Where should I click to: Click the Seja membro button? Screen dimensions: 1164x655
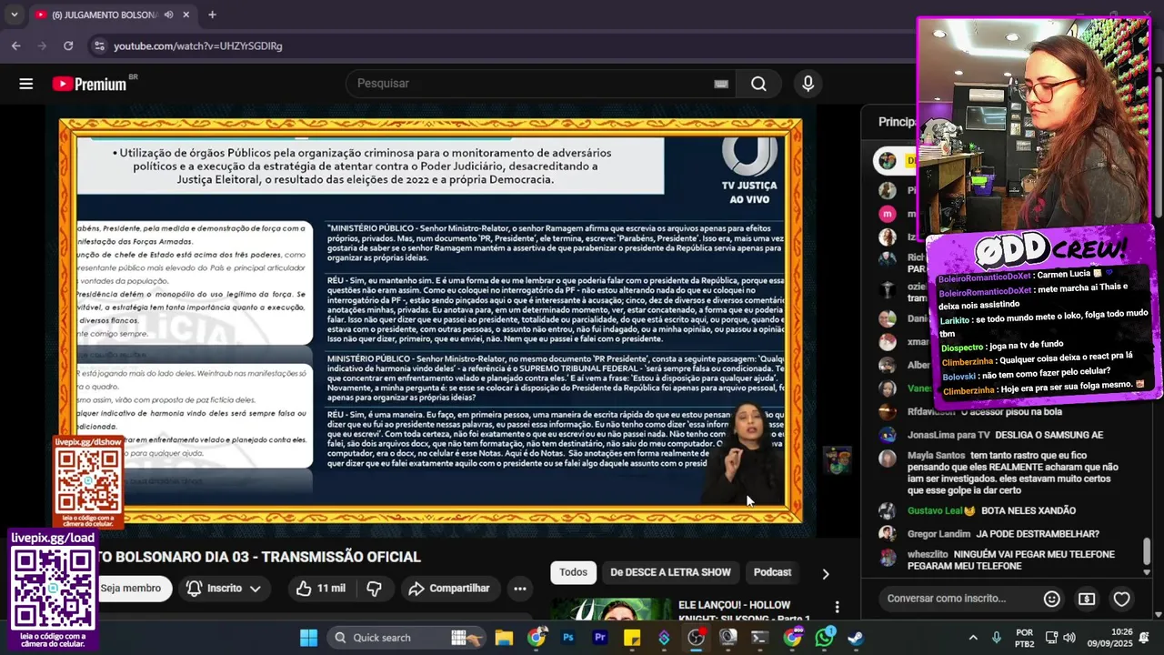click(131, 589)
